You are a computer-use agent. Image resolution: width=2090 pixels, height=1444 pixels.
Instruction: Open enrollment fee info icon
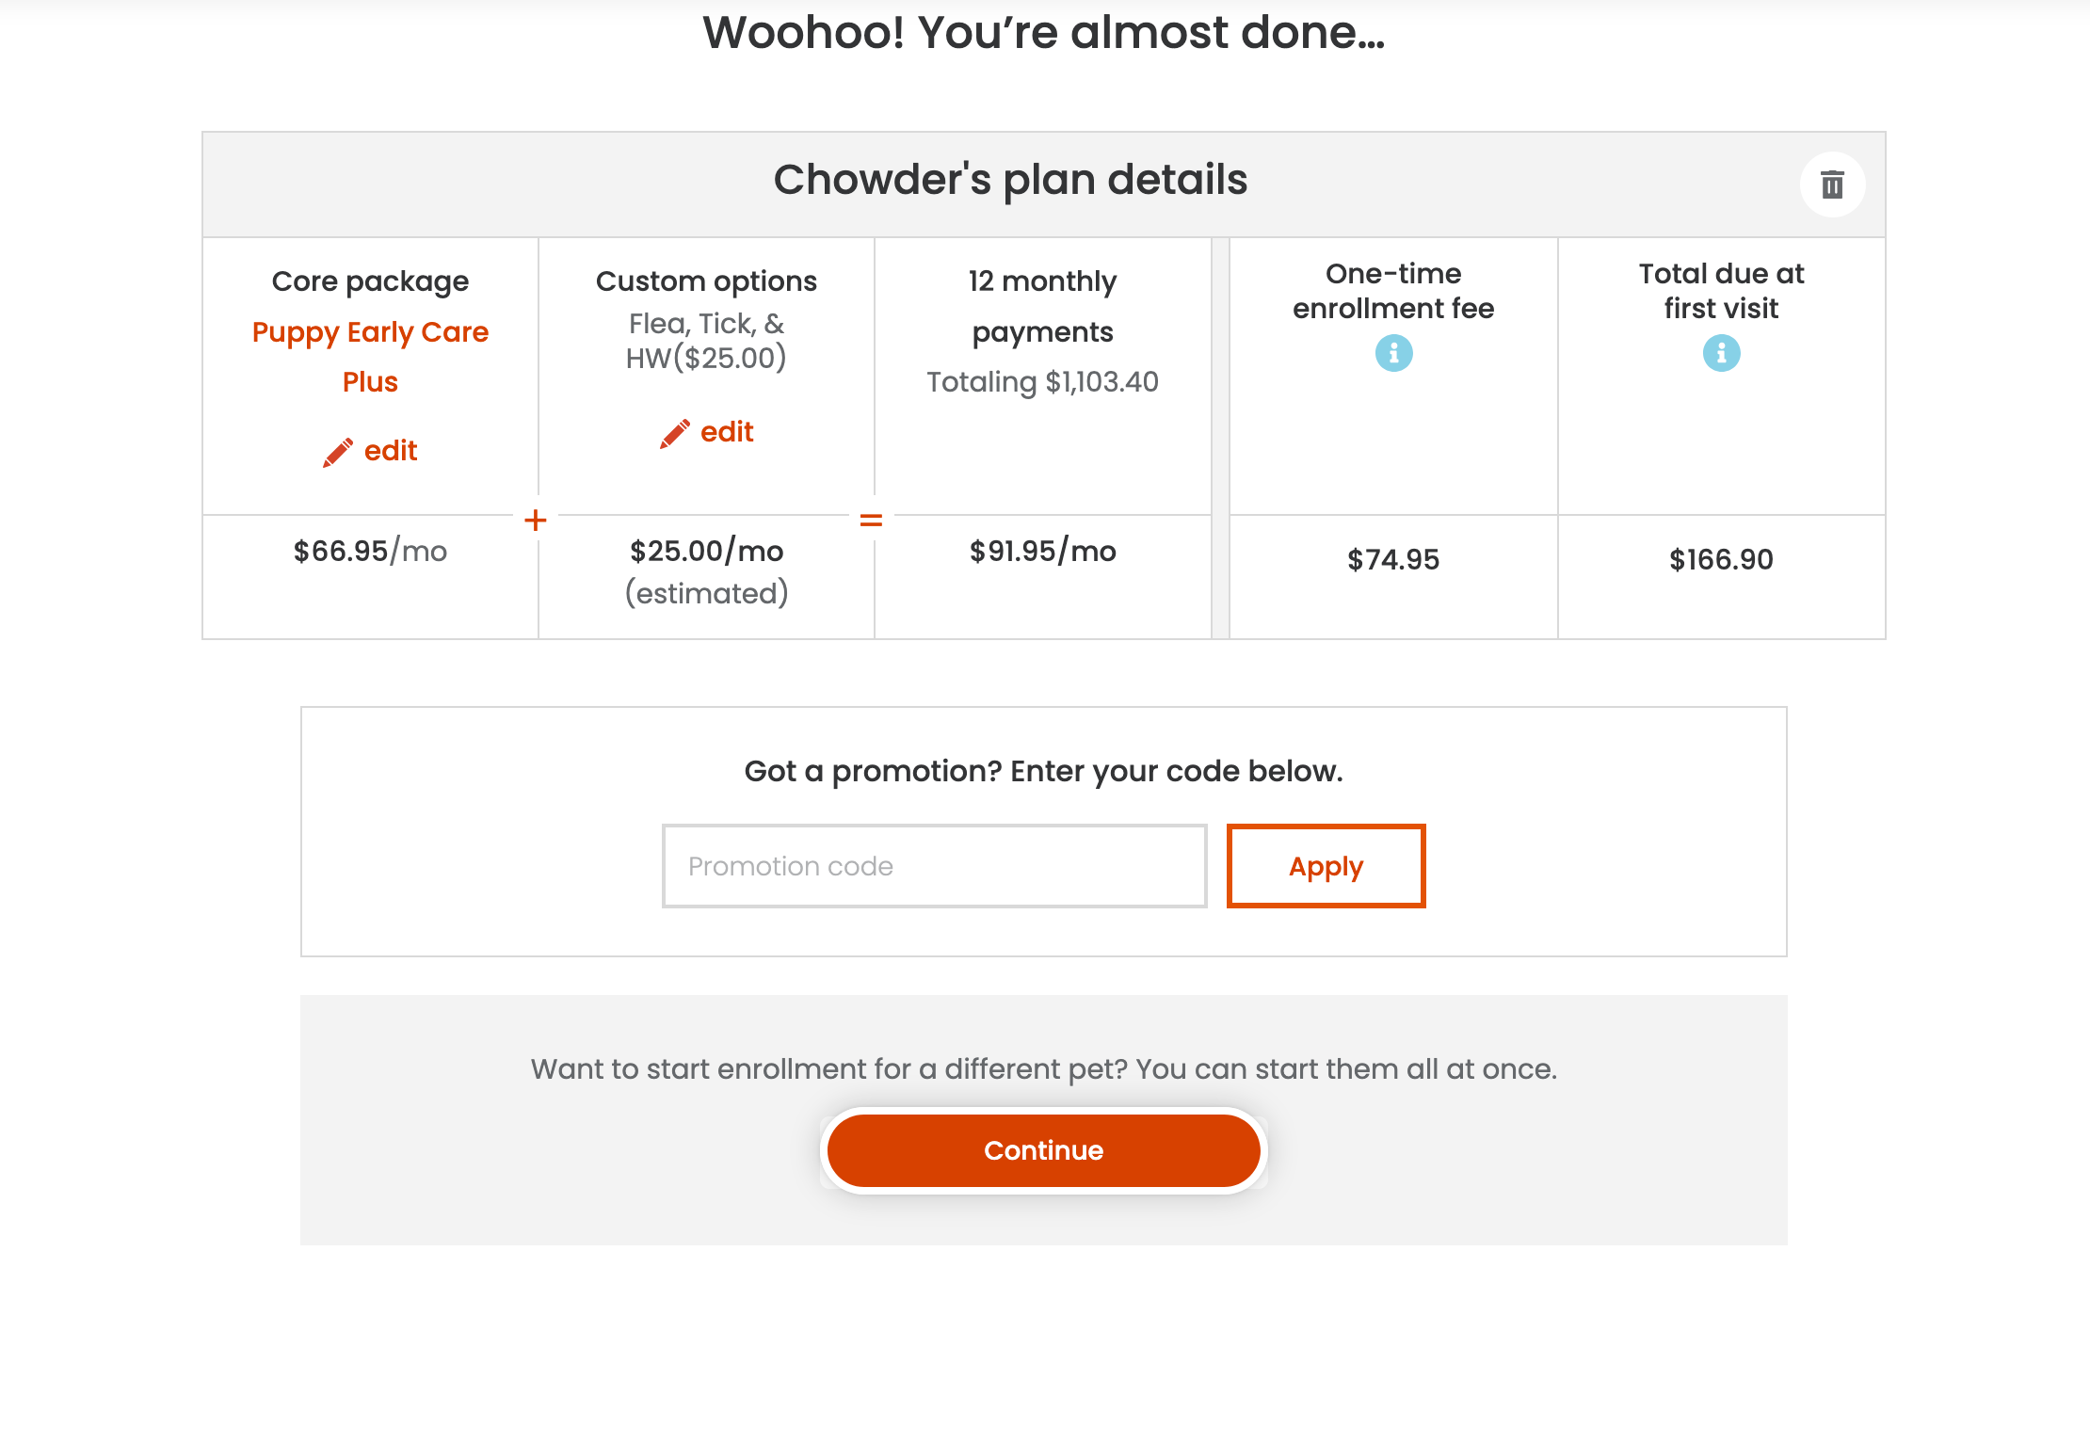pyautogui.click(x=1393, y=353)
